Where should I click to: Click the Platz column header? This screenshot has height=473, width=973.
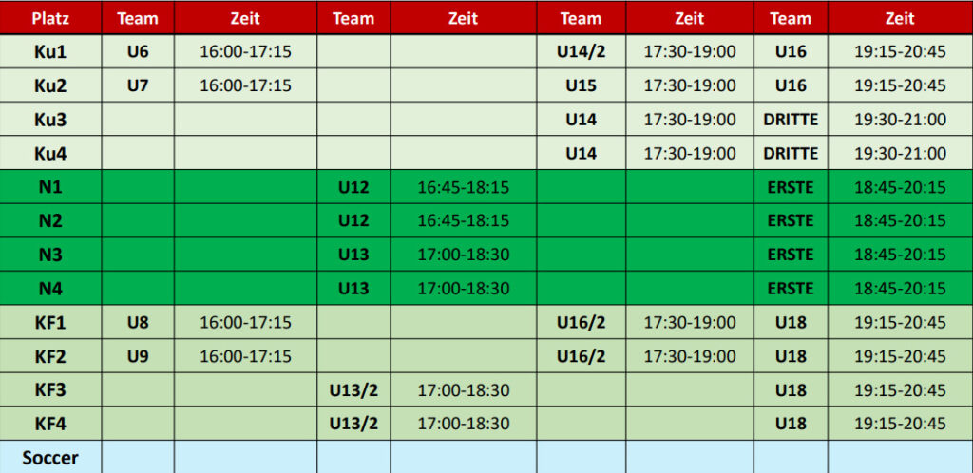[x=50, y=18]
